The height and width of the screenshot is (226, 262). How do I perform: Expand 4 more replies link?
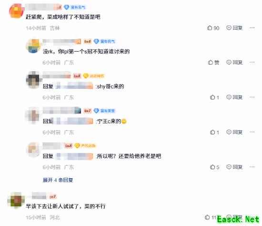click(x=58, y=180)
